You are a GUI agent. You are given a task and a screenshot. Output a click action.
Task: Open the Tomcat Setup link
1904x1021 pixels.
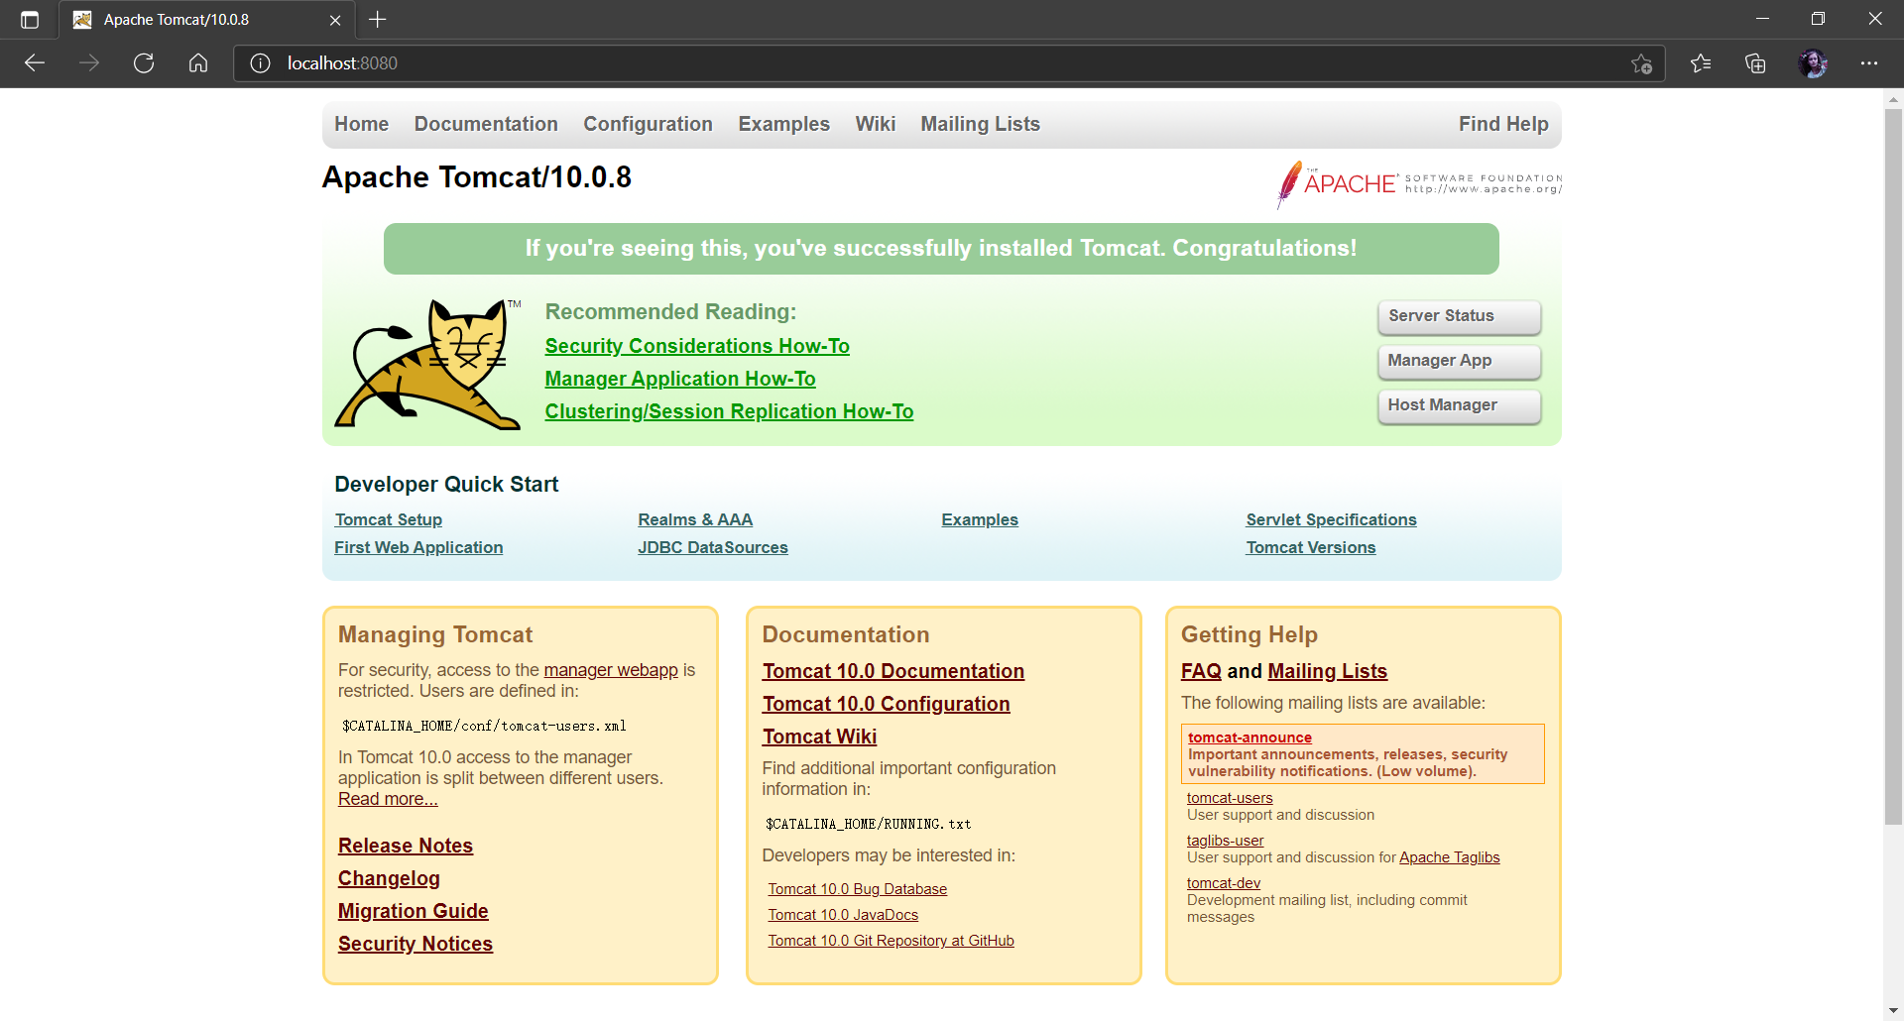pos(389,519)
